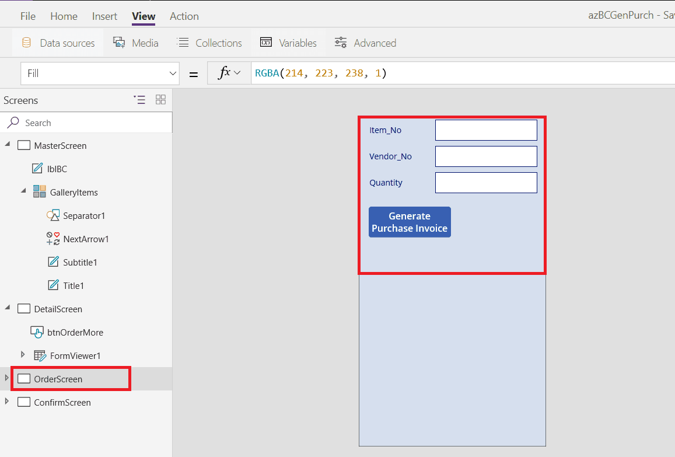Open the File menu
The image size is (675, 457).
(28, 16)
